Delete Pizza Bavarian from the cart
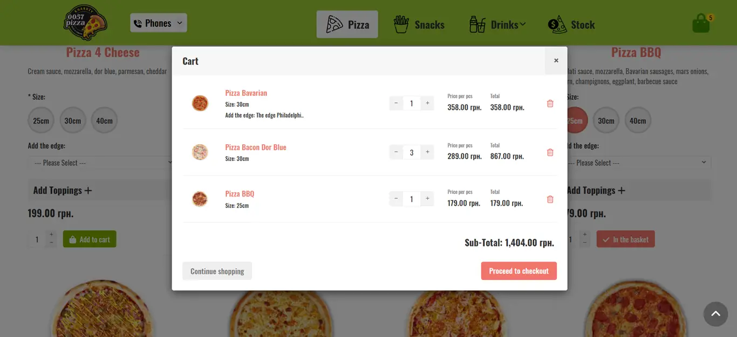This screenshot has width=737, height=337. click(x=550, y=103)
